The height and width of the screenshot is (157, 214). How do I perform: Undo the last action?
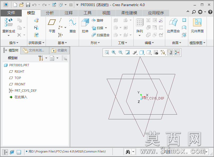pos(34,5)
